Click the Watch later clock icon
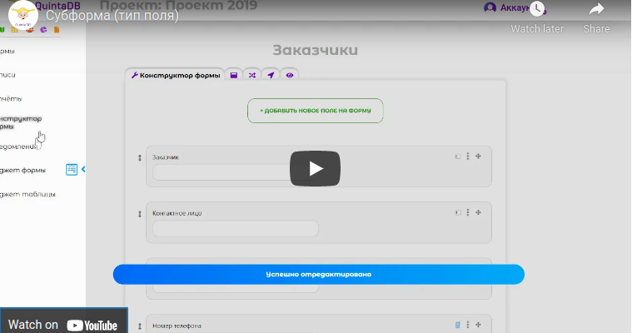The height and width of the screenshot is (333, 632). pyautogui.click(x=537, y=10)
